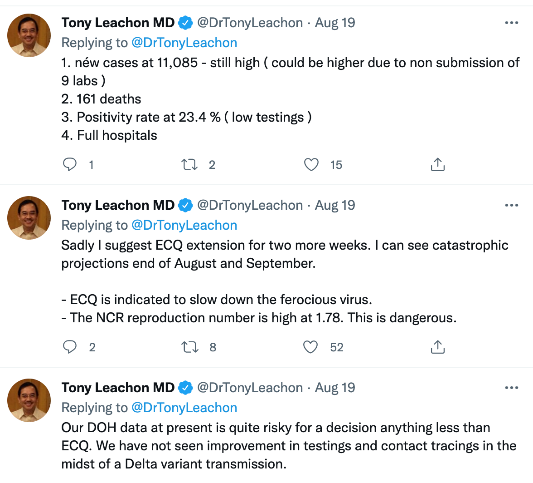Image resolution: width=533 pixels, height=483 pixels.
Task: Open more options on DOH data tweet
Action: [512, 388]
